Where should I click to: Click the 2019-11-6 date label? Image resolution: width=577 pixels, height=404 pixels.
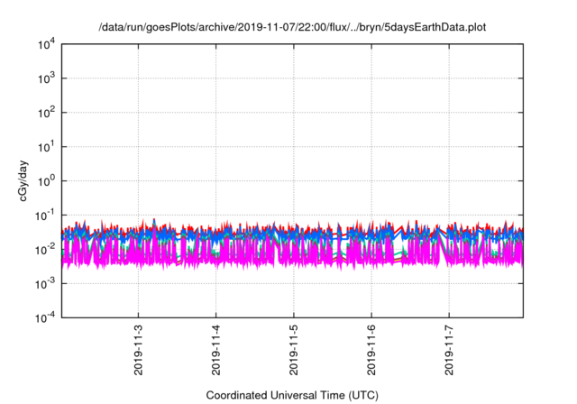(x=371, y=350)
